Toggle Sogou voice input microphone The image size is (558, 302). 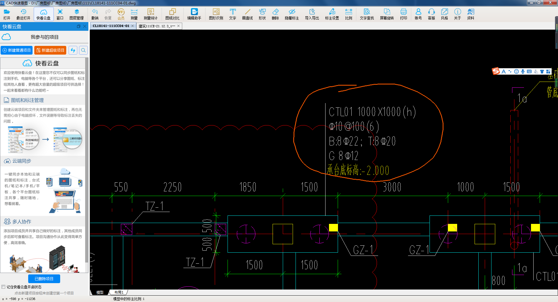pos(523,71)
